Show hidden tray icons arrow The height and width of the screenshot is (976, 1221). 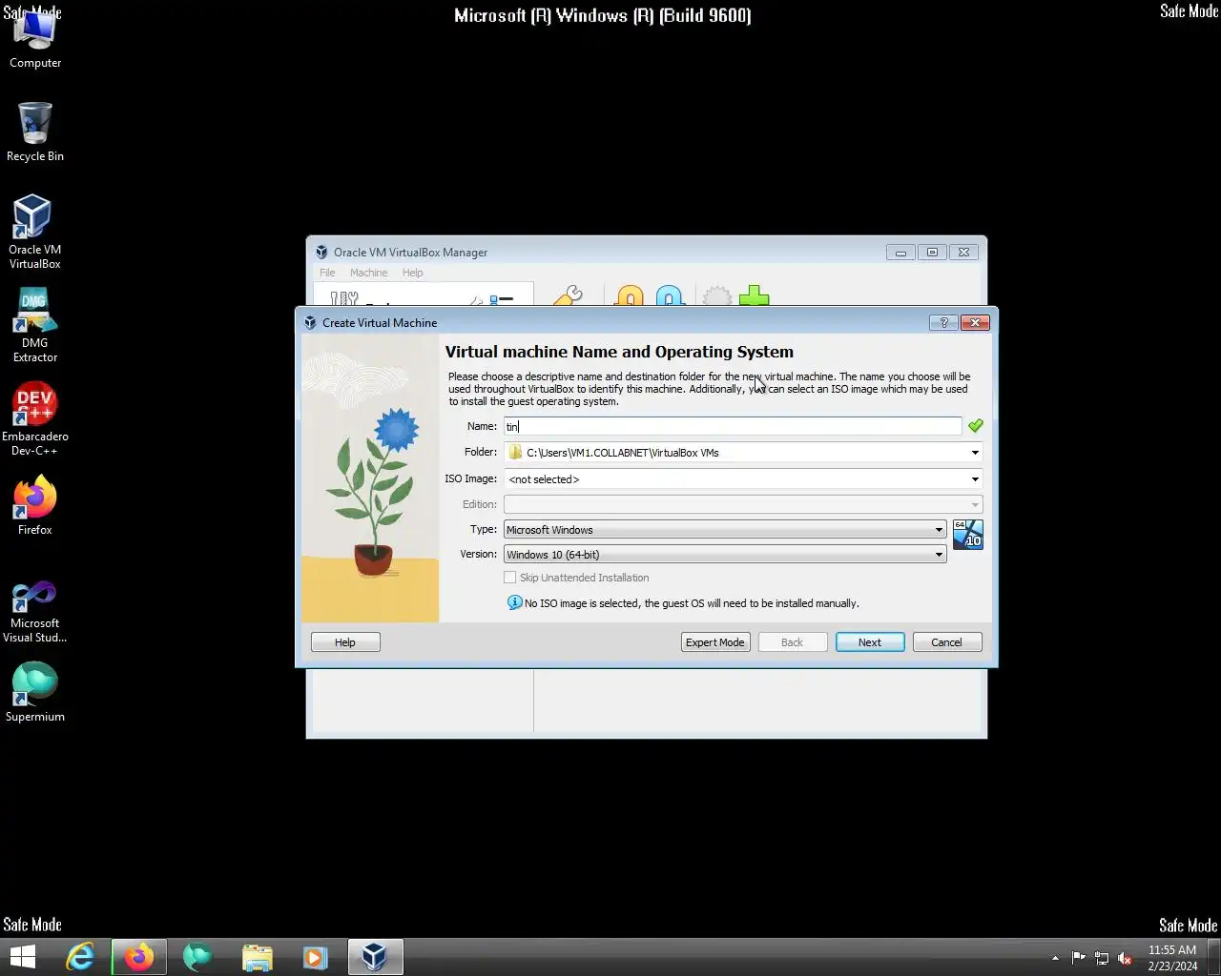click(x=1055, y=958)
